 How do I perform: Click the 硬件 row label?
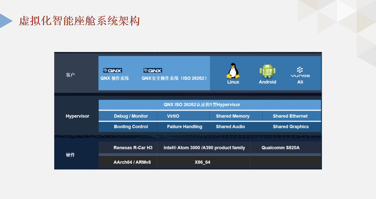click(x=70, y=155)
